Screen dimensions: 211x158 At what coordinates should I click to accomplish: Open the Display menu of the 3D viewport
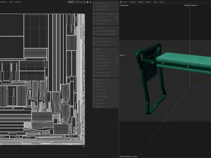coord(140,2)
